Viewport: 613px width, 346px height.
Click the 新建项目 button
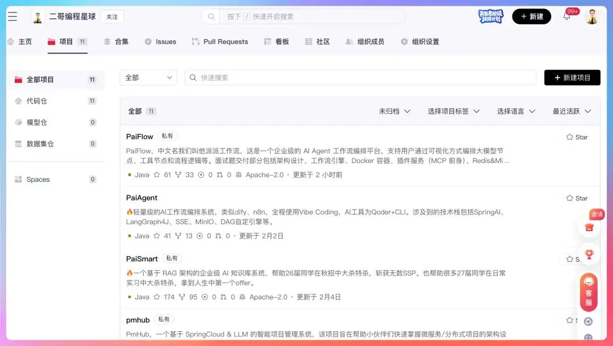(x=572, y=78)
